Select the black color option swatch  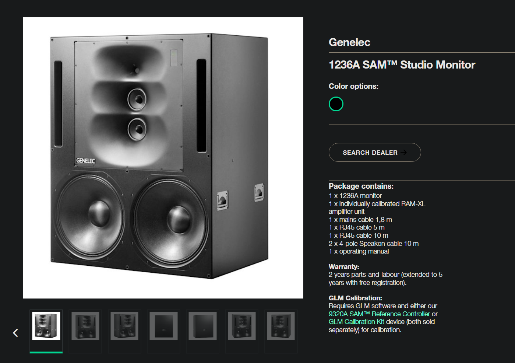click(x=336, y=104)
